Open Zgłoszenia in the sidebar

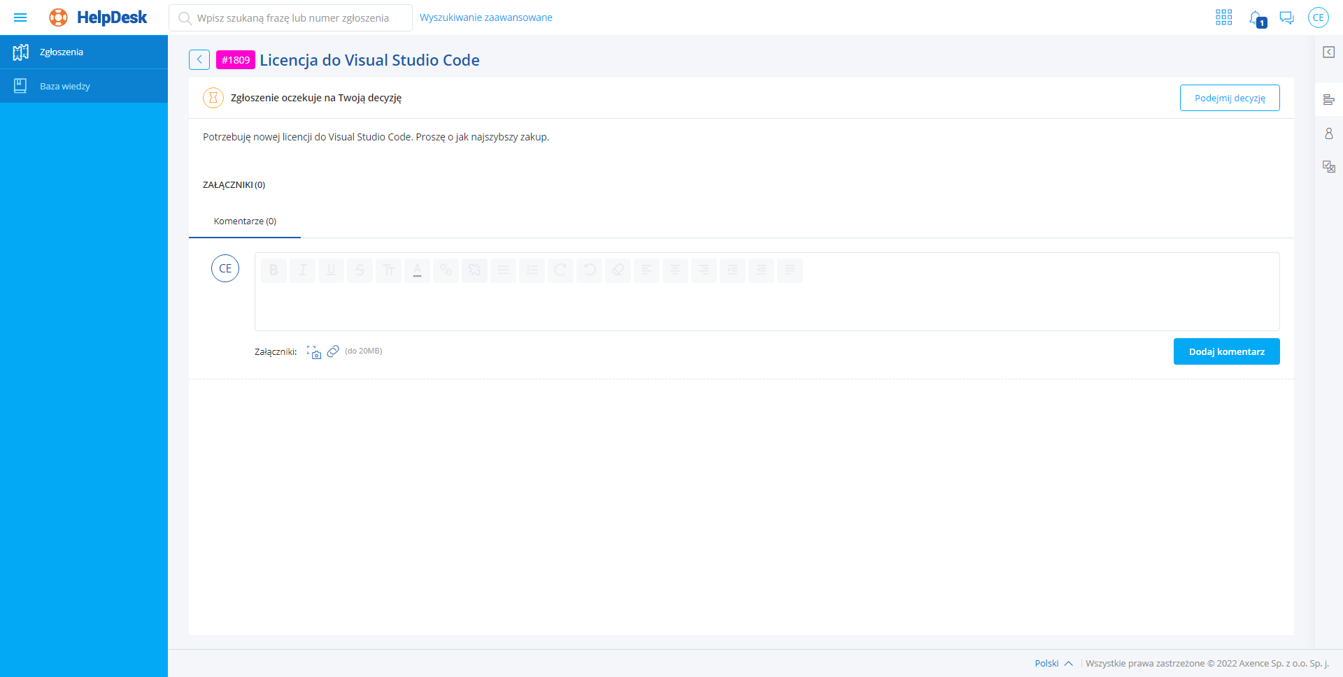click(62, 52)
